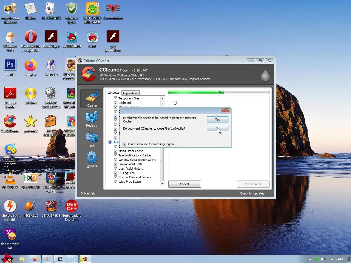Click the Run Cleaner button
The width and height of the screenshot is (351, 263).
pos(253,184)
